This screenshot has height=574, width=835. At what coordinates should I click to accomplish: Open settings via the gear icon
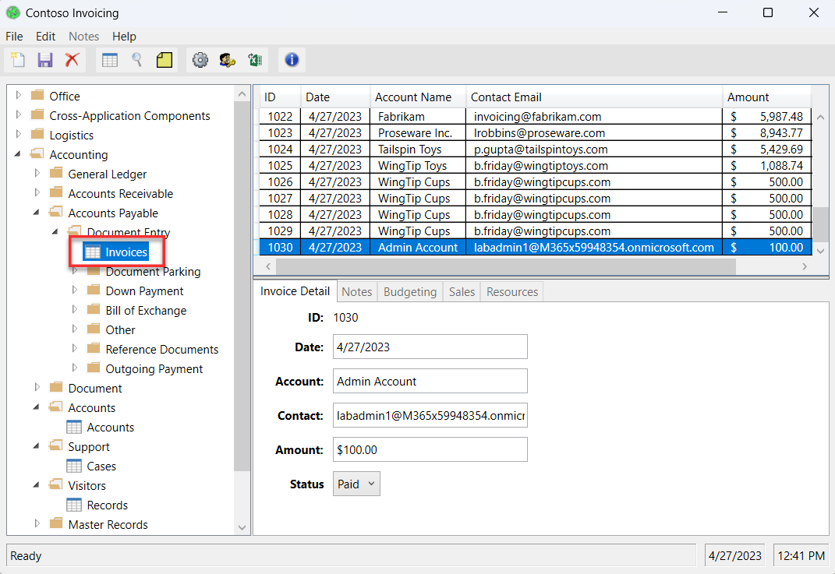pyautogui.click(x=200, y=60)
